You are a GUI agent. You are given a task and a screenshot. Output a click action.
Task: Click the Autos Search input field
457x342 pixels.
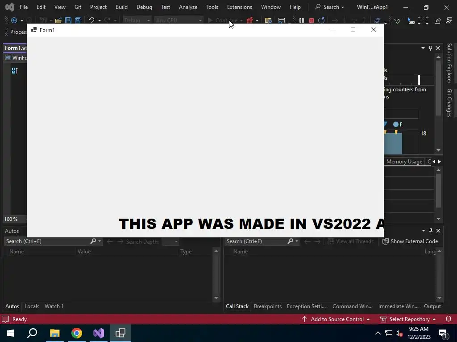pyautogui.click(x=47, y=241)
